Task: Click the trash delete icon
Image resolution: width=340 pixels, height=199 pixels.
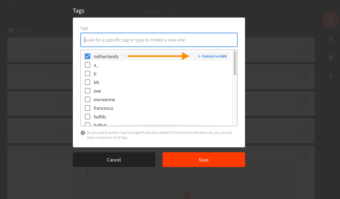Action: pos(331,58)
